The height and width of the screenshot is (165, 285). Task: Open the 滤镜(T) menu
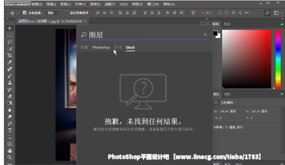[x=110, y=4]
